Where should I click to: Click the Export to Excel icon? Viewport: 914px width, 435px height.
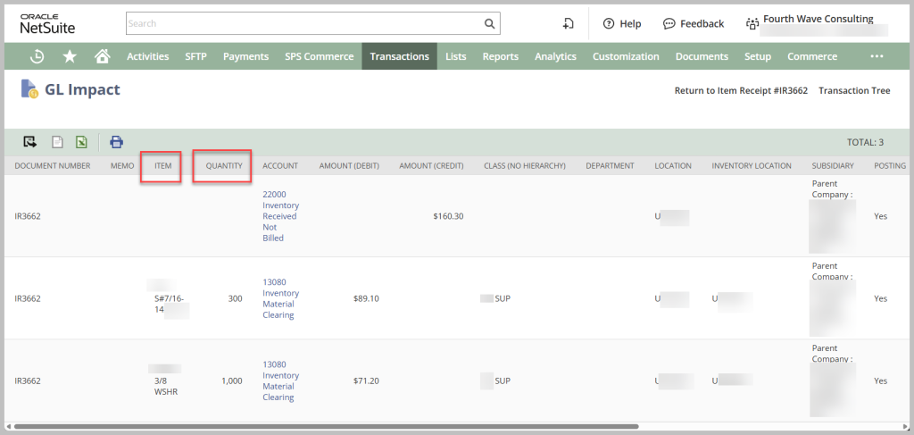click(81, 142)
